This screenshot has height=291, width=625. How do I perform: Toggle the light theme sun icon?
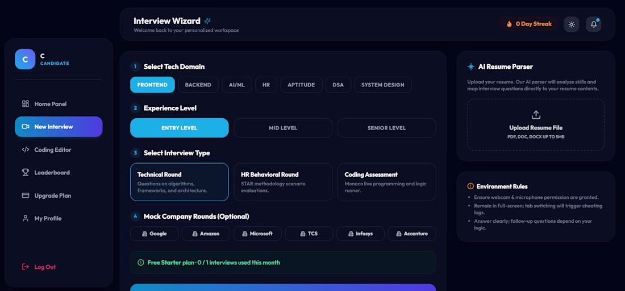click(572, 24)
